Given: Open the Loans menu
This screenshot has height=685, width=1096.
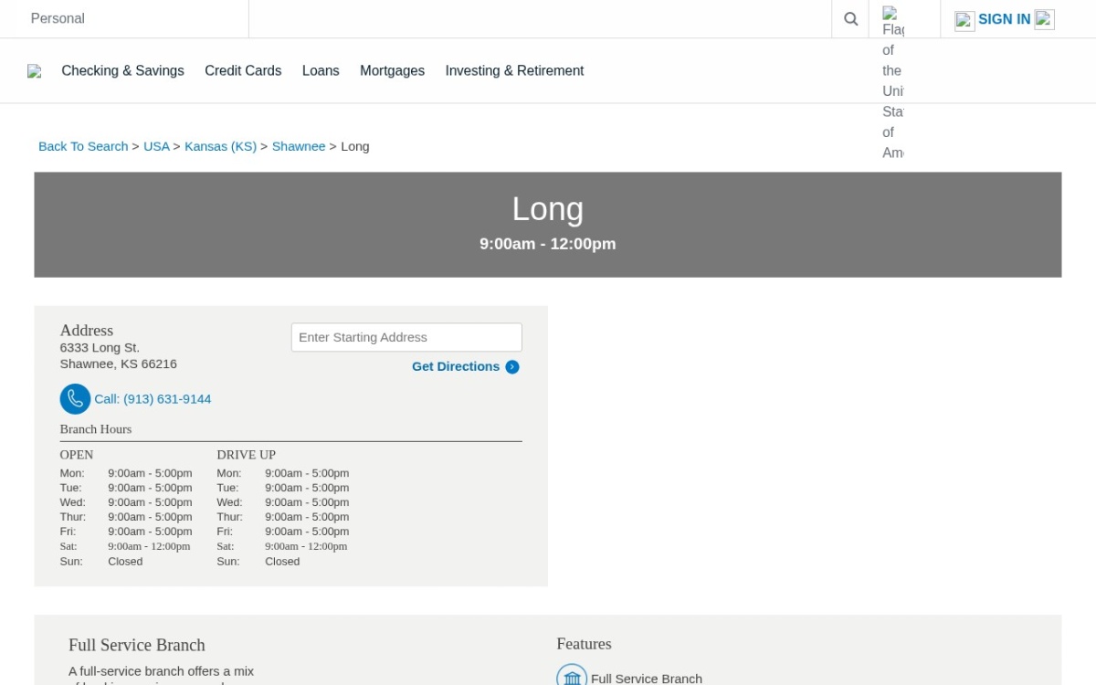Looking at the screenshot, I should click(x=321, y=70).
